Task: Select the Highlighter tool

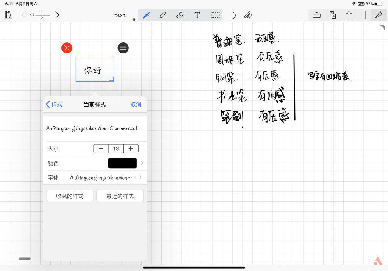Action: click(x=163, y=15)
